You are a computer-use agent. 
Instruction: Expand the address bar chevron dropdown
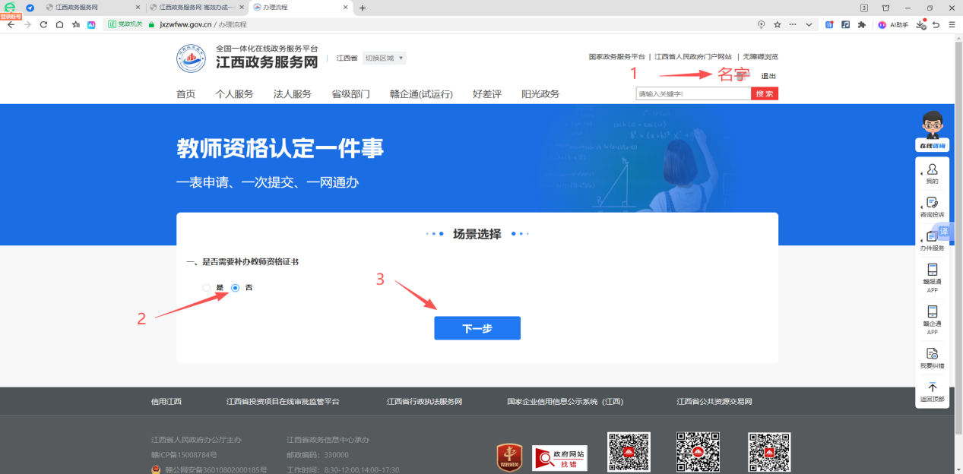[x=809, y=24]
